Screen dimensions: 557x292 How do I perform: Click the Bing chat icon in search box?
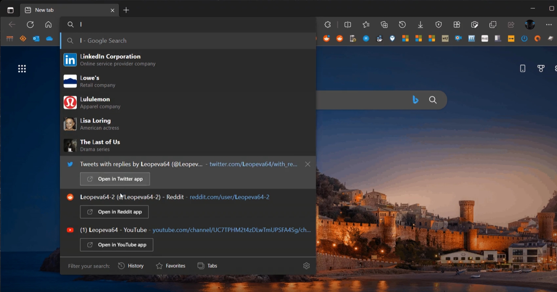(x=415, y=100)
